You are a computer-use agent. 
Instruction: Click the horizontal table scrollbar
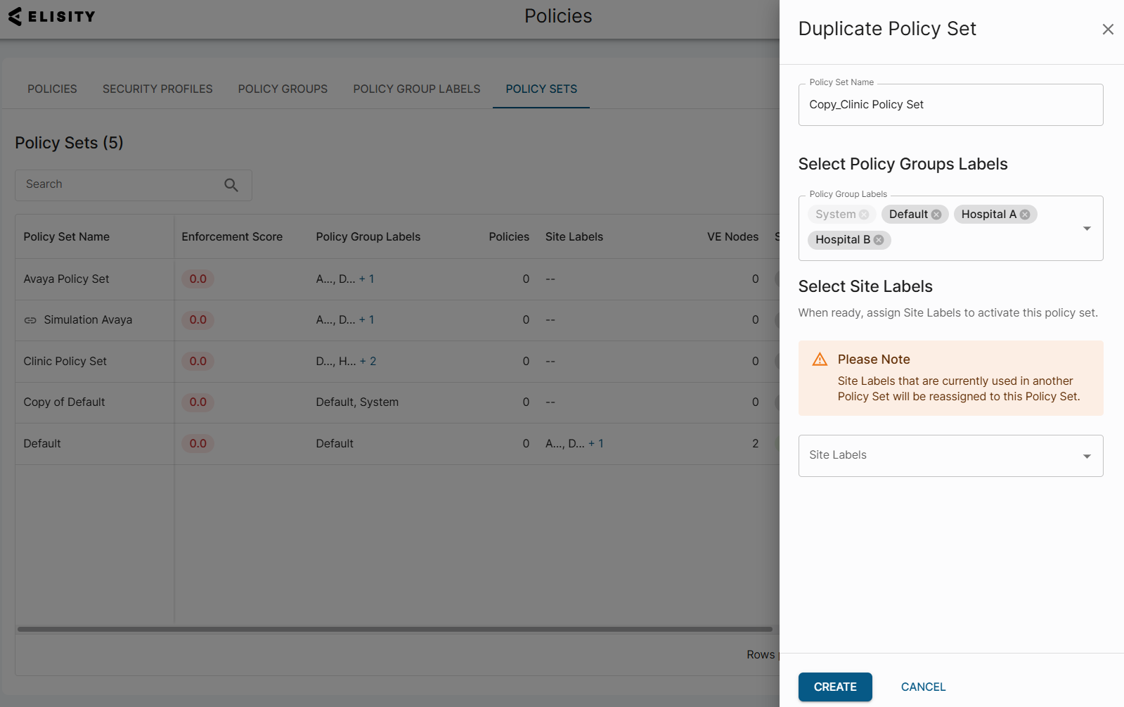pos(394,629)
